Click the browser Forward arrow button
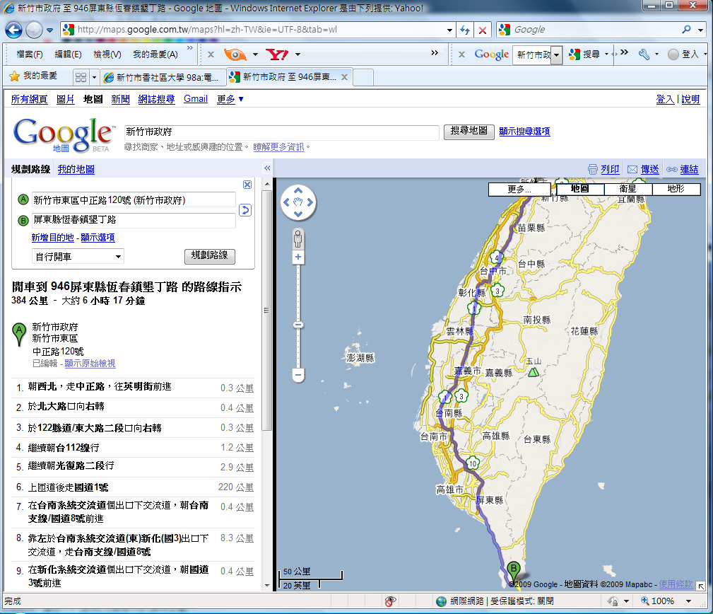Viewport: 713px width, 614px height. [34, 30]
